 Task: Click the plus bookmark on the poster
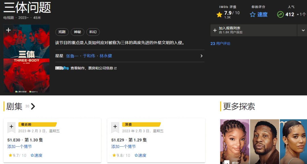click(8, 30)
